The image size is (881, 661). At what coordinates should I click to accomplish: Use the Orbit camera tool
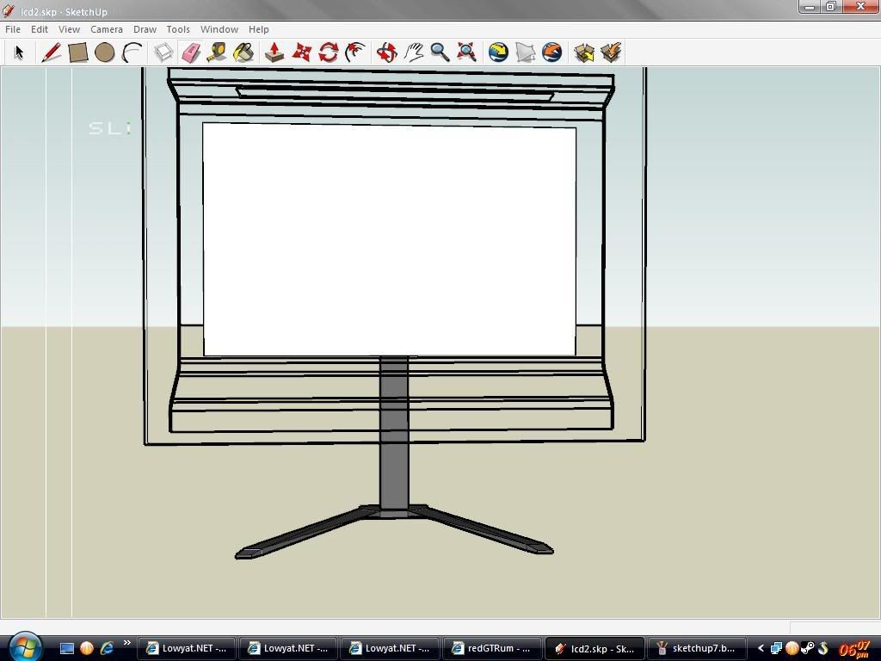(386, 53)
